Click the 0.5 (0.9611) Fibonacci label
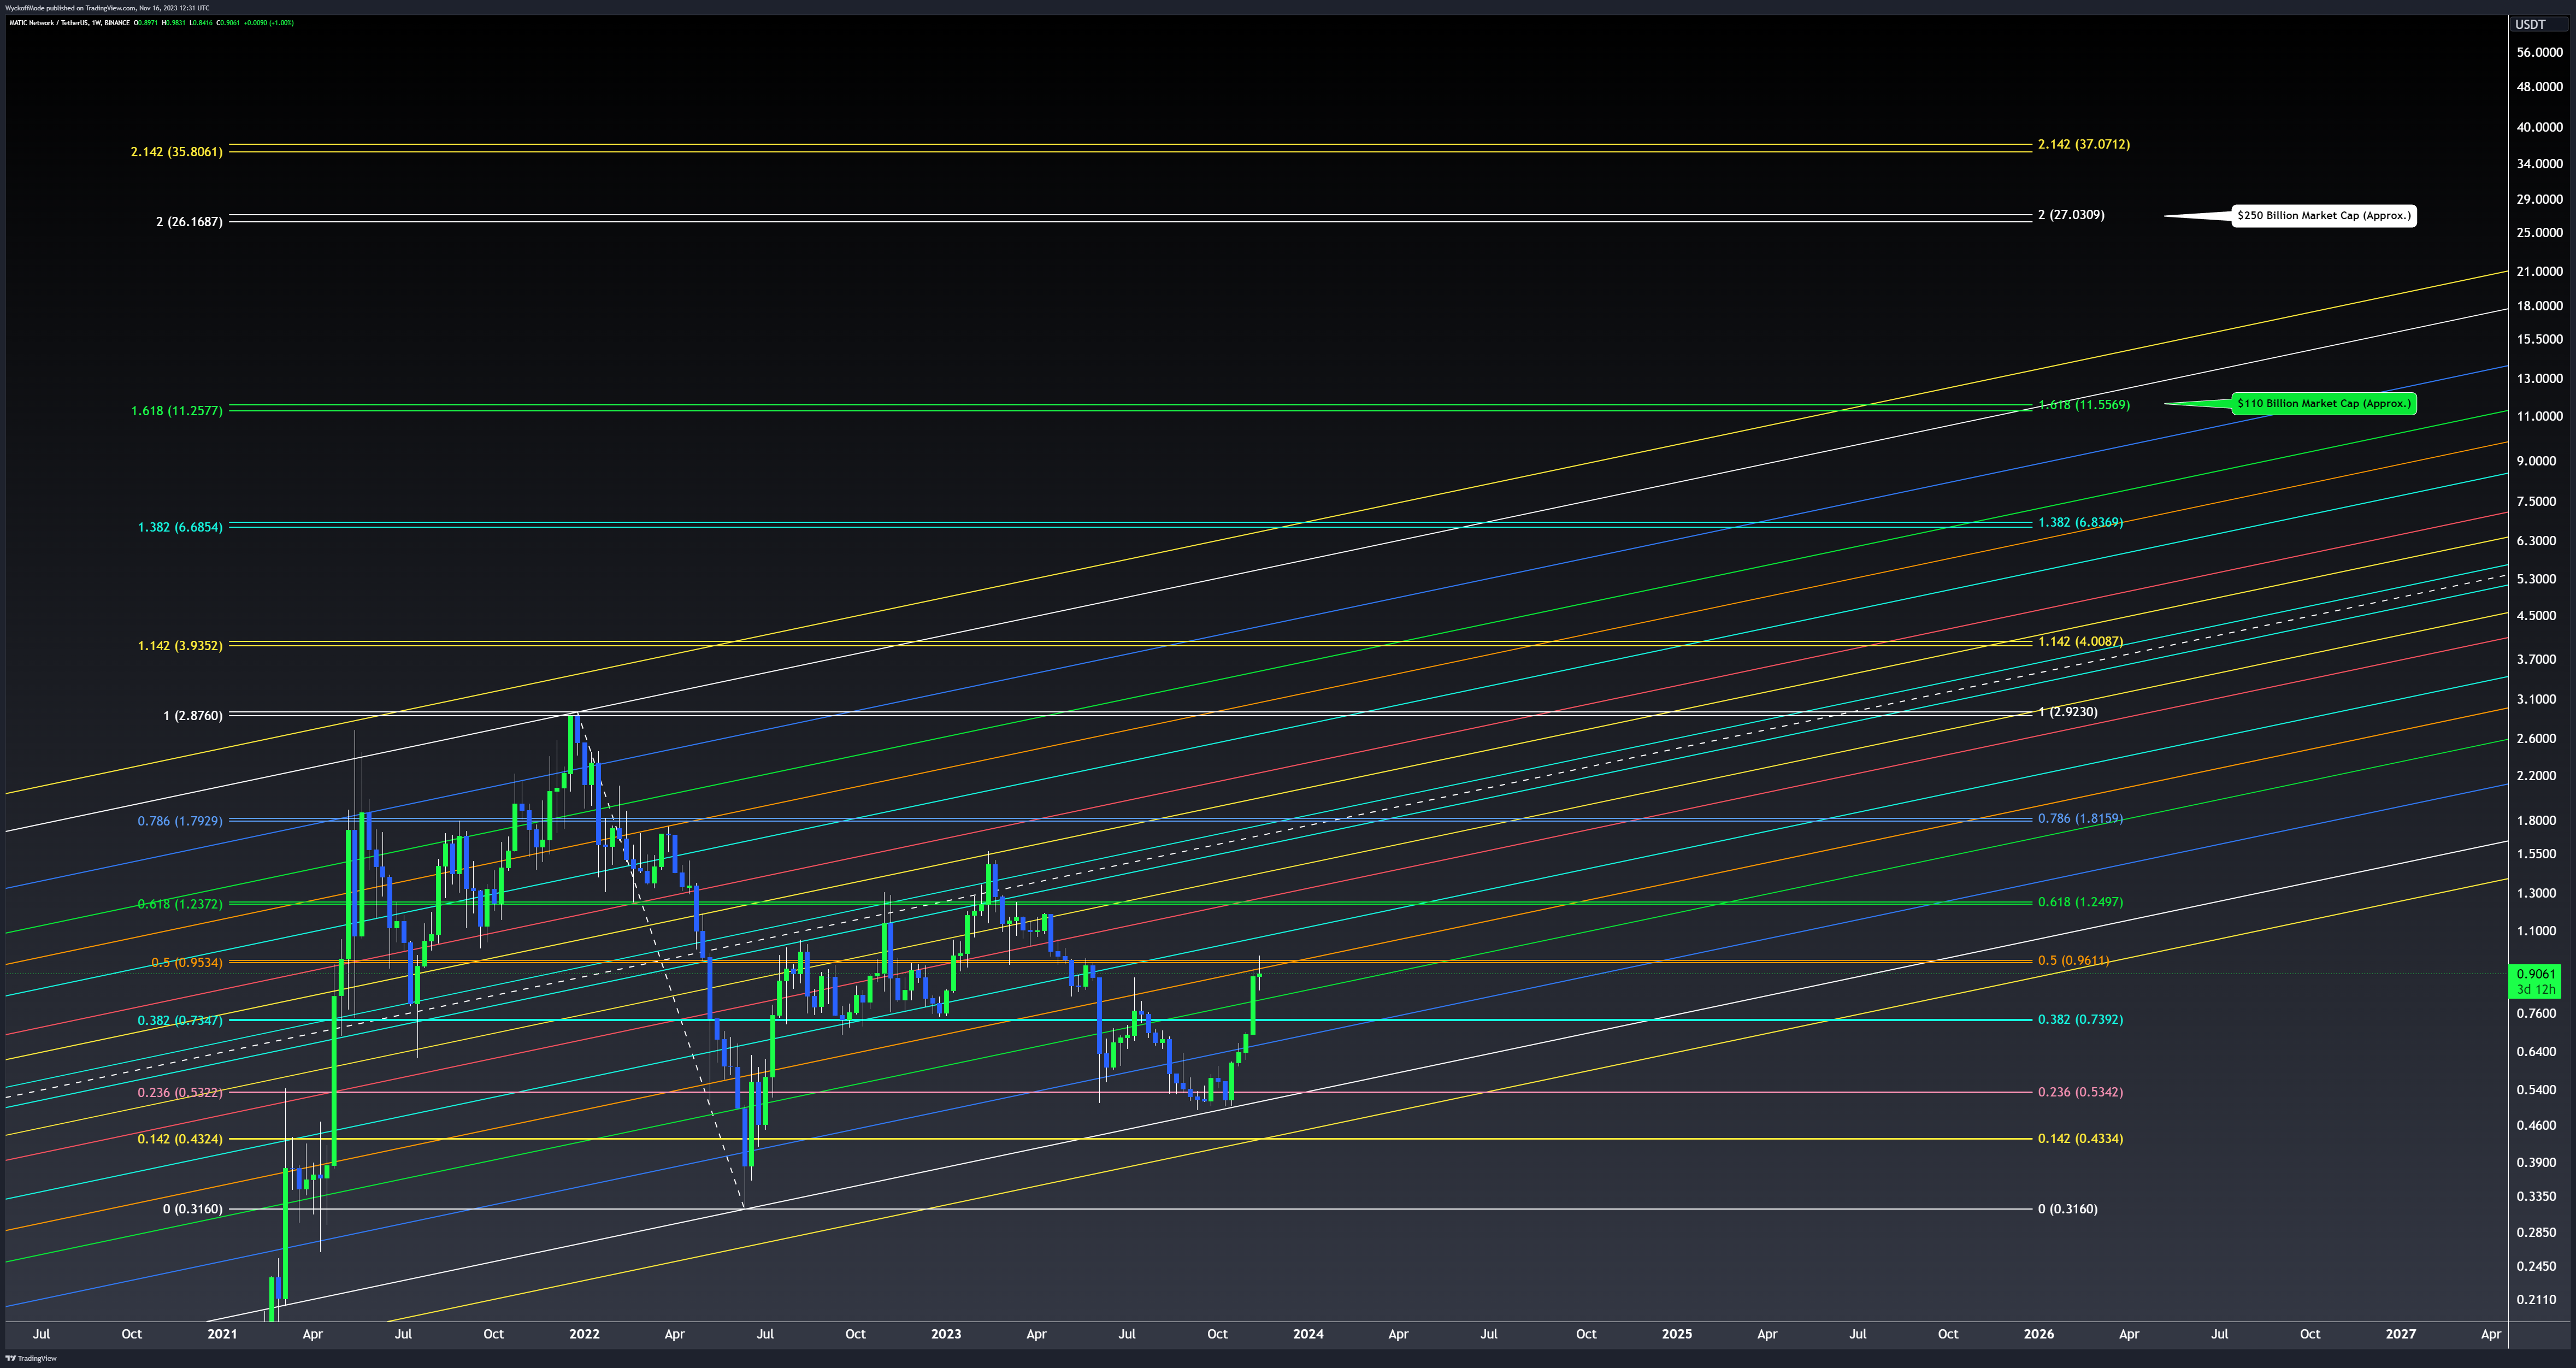The width and height of the screenshot is (2576, 1368). [x=2073, y=960]
